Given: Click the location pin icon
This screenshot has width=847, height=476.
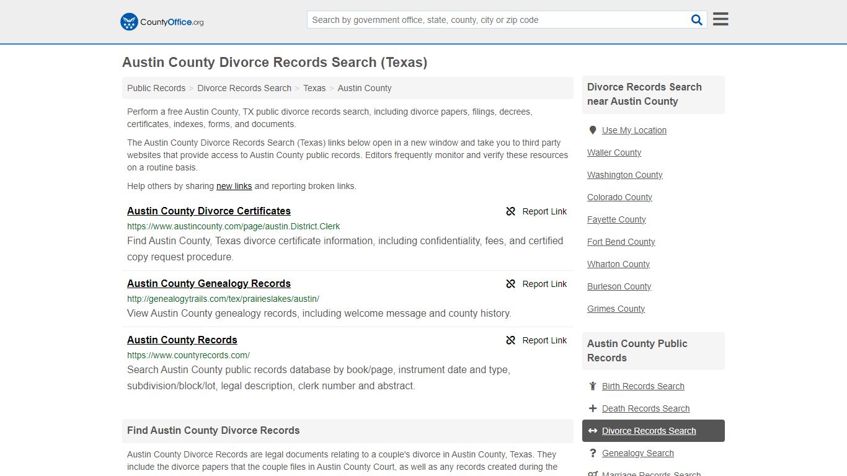Looking at the screenshot, I should [x=593, y=130].
